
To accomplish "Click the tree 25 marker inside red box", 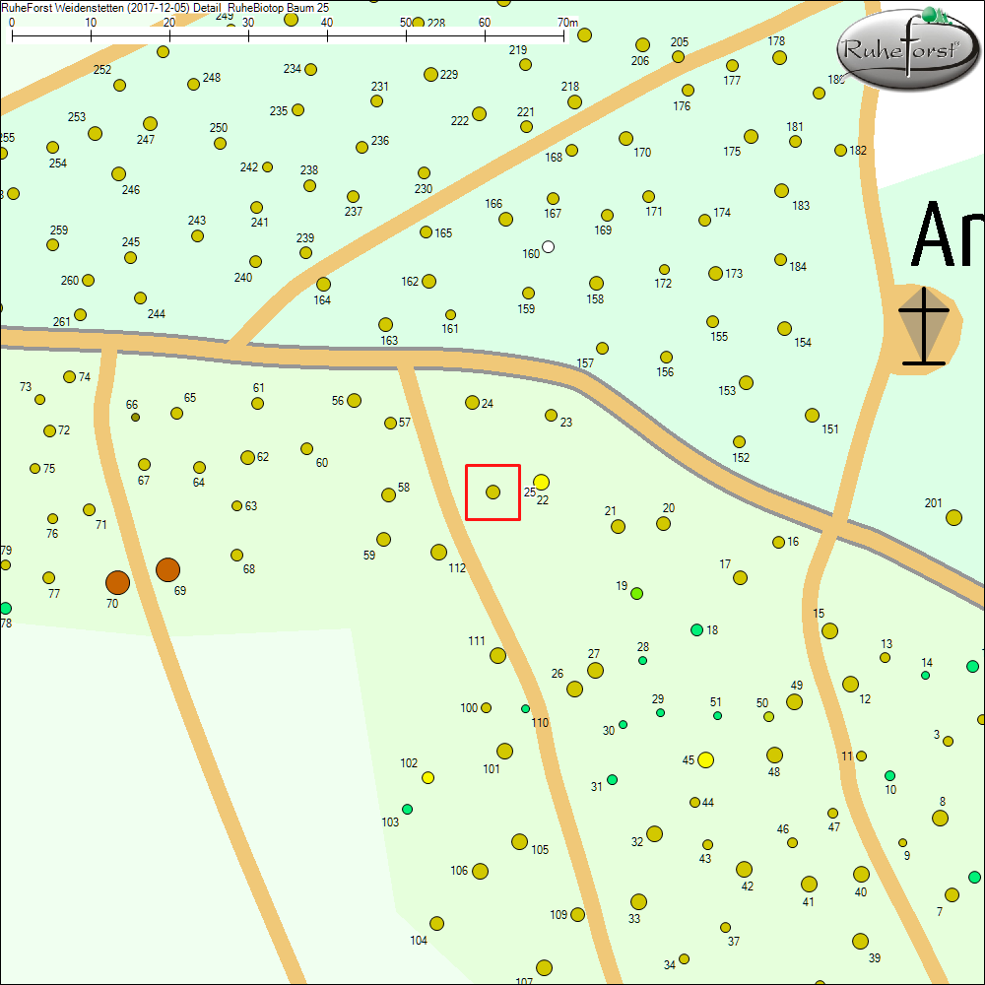I will (x=493, y=492).
